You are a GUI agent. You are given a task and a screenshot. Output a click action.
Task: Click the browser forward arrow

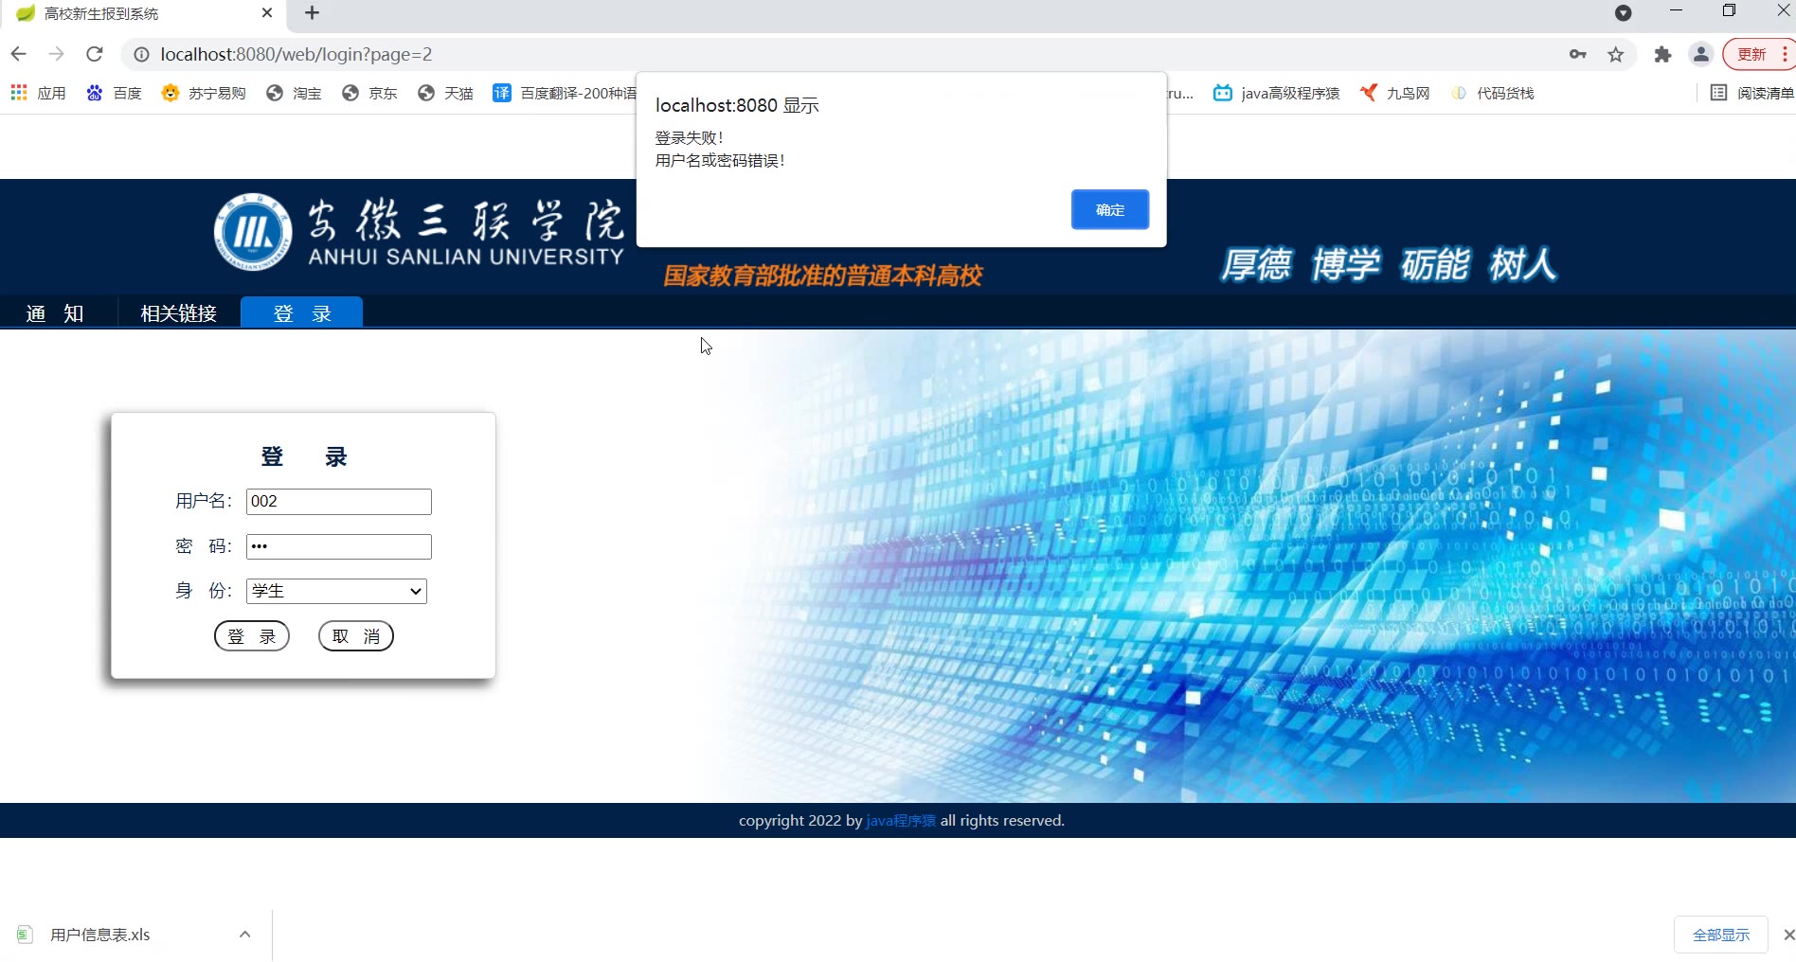tap(57, 54)
